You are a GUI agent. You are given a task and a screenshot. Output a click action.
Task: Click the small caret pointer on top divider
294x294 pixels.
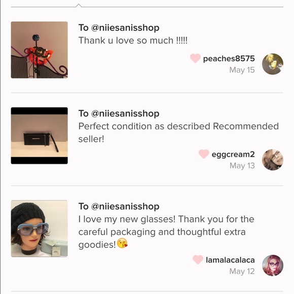tap(79, 6)
